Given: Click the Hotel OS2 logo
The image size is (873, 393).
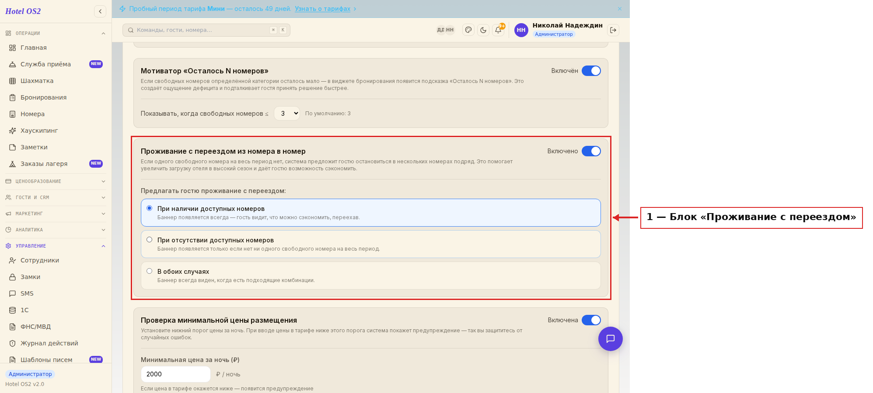Looking at the screenshot, I should (x=23, y=11).
